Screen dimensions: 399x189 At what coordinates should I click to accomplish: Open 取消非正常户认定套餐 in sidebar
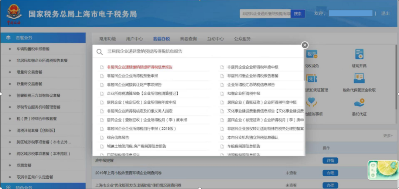point(35,177)
